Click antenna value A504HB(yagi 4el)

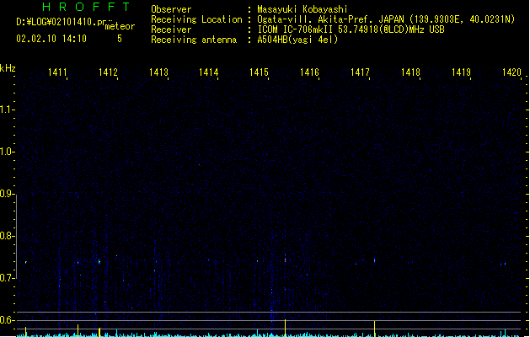[297, 40]
